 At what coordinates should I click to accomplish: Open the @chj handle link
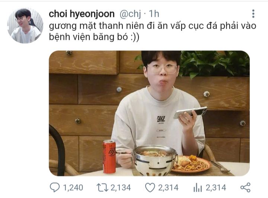[130, 14]
